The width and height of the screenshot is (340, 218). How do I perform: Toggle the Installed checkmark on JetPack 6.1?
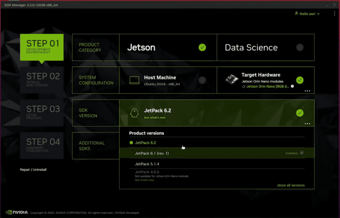[301, 153]
